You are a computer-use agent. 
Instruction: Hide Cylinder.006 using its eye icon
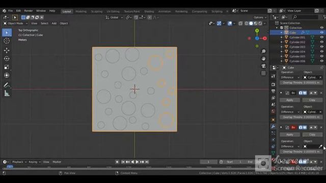point(321,61)
